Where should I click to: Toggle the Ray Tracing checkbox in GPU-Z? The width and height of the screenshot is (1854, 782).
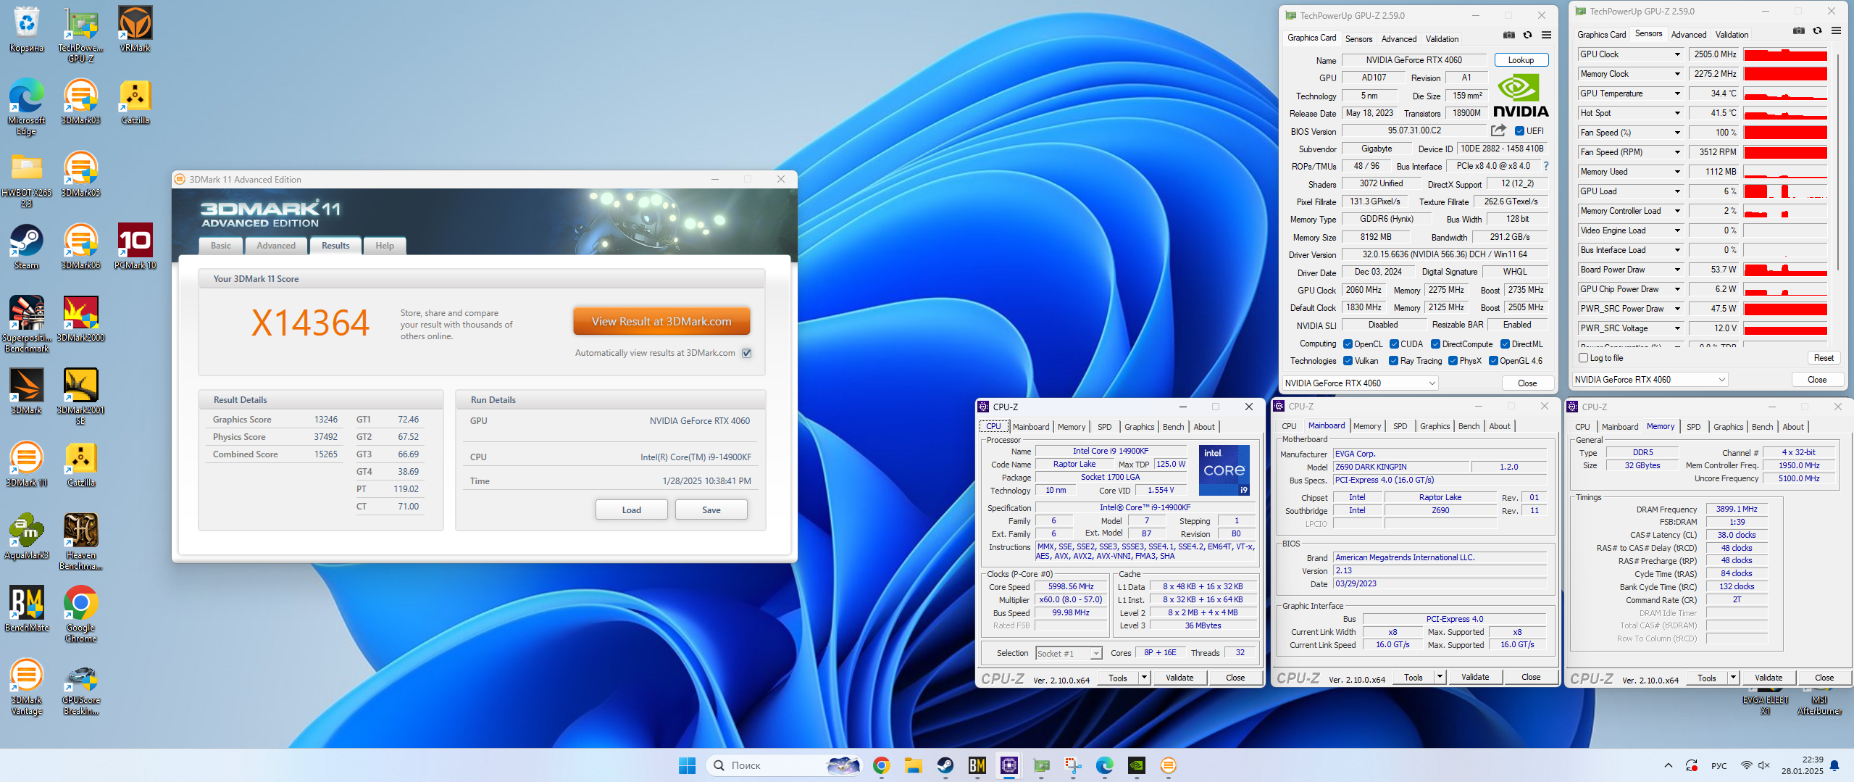(1393, 361)
